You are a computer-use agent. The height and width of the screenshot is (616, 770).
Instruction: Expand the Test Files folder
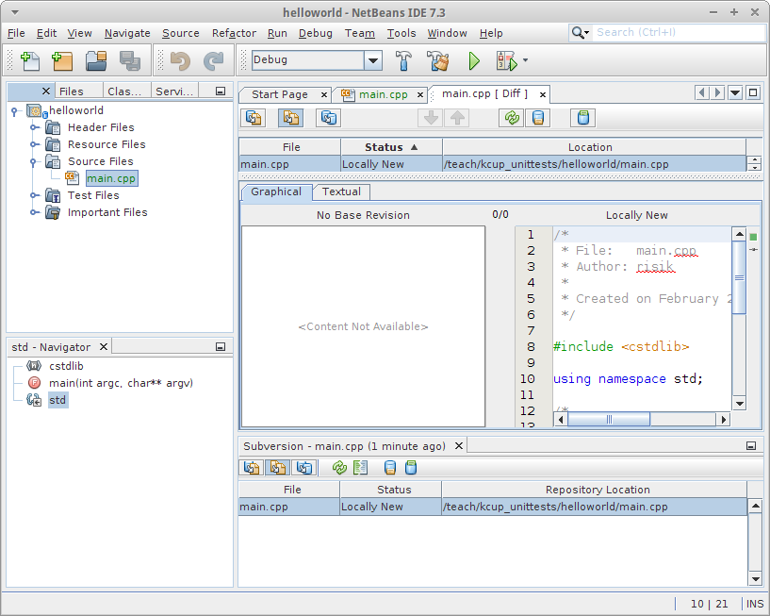tap(34, 195)
